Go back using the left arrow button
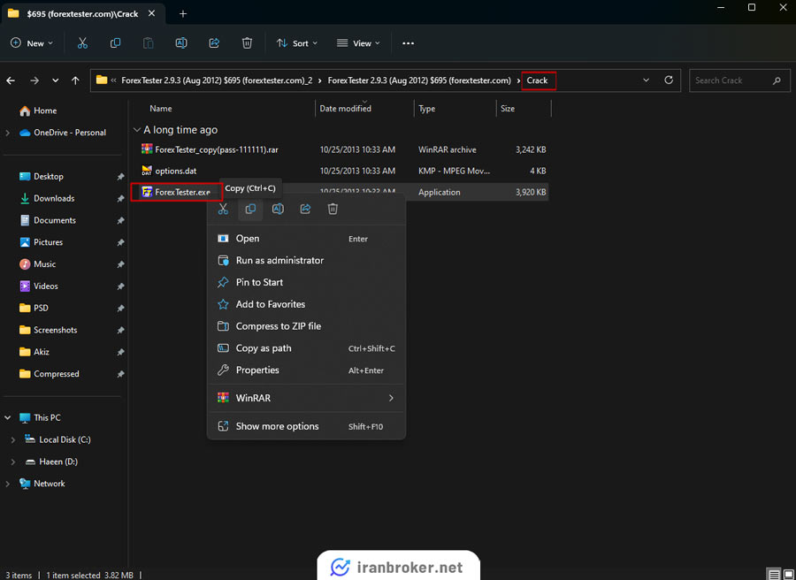 (x=11, y=80)
